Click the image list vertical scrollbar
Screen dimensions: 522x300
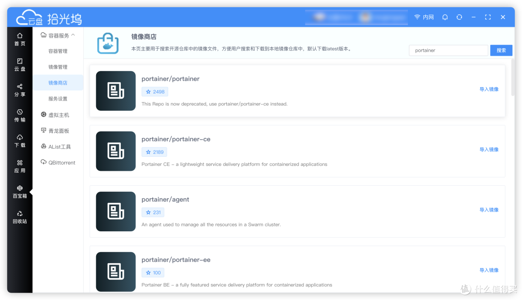513,77
